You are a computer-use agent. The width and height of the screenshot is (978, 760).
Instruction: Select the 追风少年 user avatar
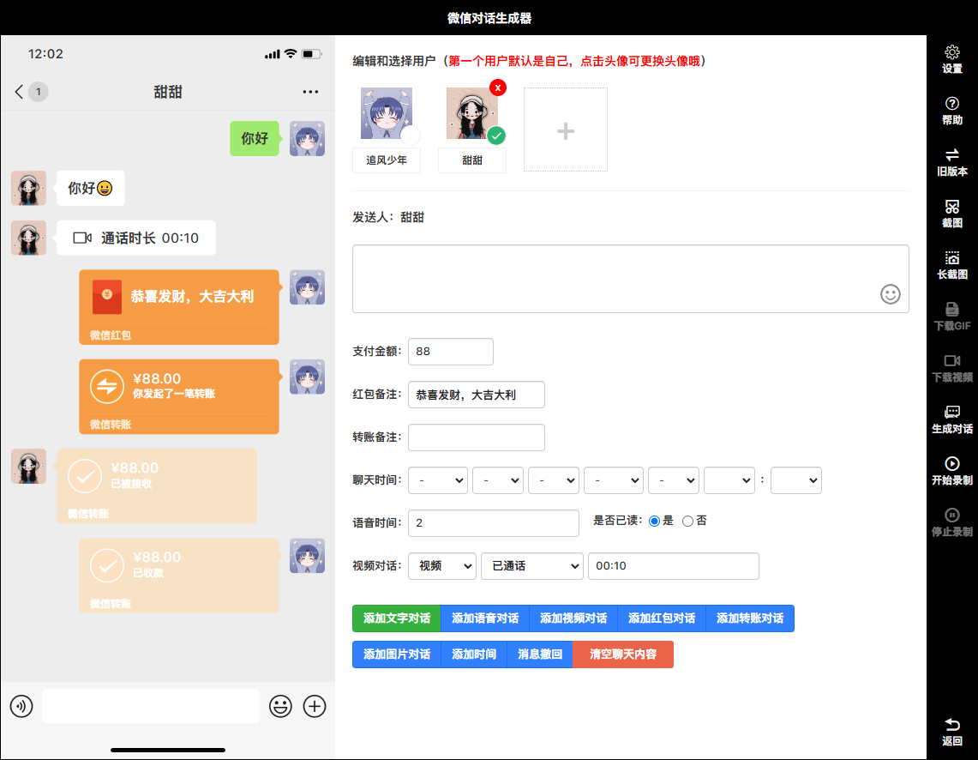(x=386, y=114)
